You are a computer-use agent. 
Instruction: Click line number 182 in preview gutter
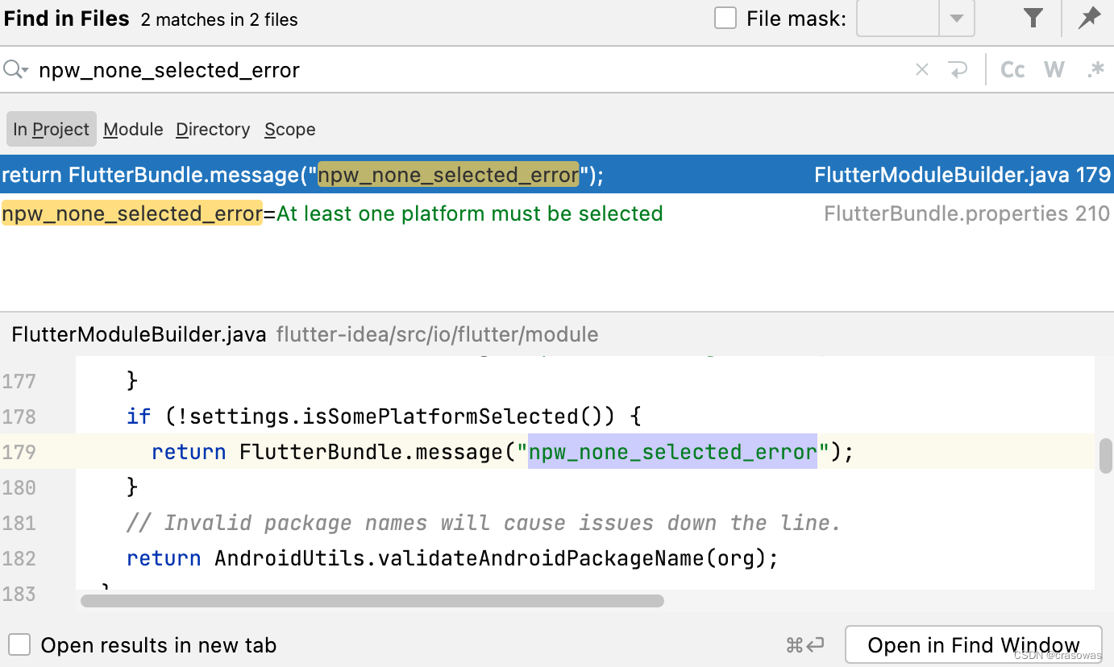[x=19, y=558]
